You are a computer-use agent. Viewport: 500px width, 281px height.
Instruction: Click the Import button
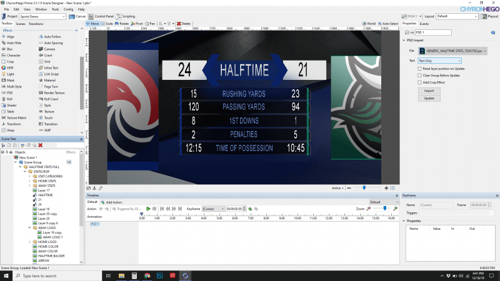pos(428,91)
